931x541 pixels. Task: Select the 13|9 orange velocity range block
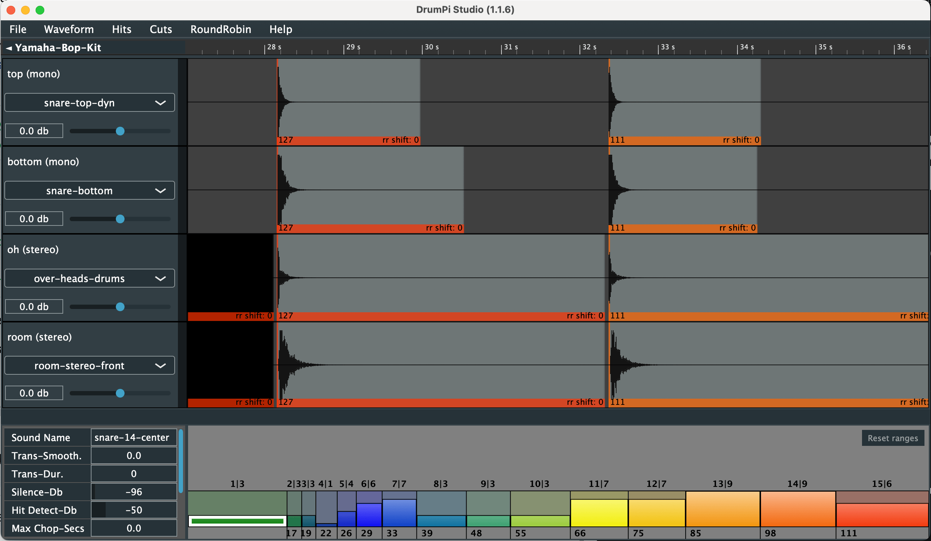pos(723,509)
